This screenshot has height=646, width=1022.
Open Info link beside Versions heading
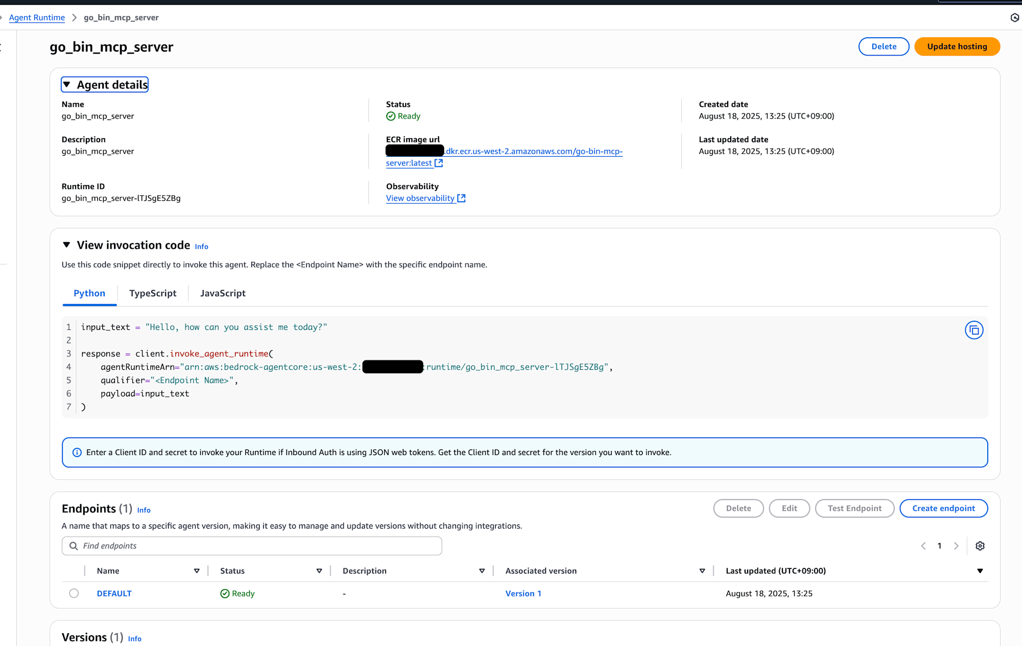coord(134,638)
